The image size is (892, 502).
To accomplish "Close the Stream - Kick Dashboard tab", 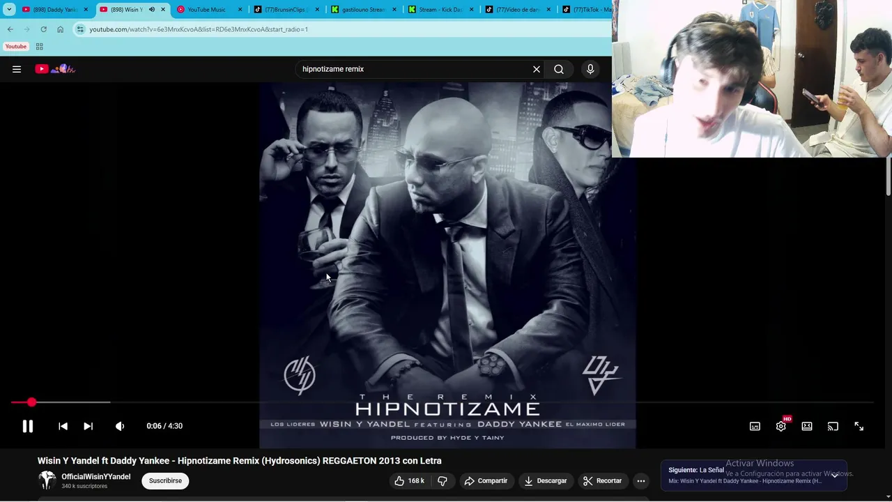I will (x=472, y=10).
